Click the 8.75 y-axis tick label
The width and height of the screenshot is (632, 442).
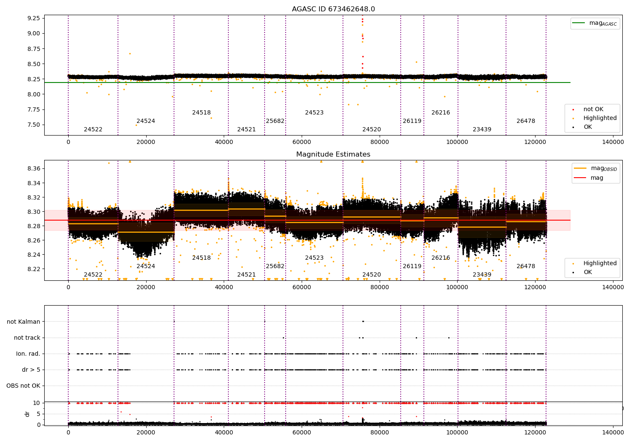pyautogui.click(x=34, y=49)
